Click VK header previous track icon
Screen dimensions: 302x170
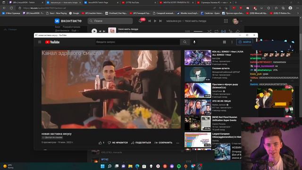point(150,21)
